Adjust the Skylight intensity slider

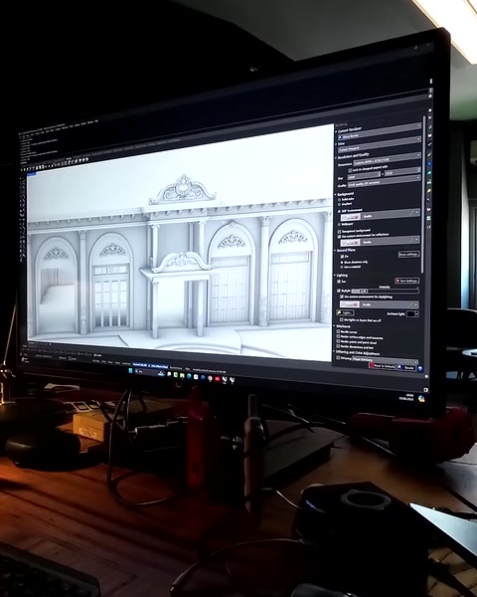pos(386,292)
